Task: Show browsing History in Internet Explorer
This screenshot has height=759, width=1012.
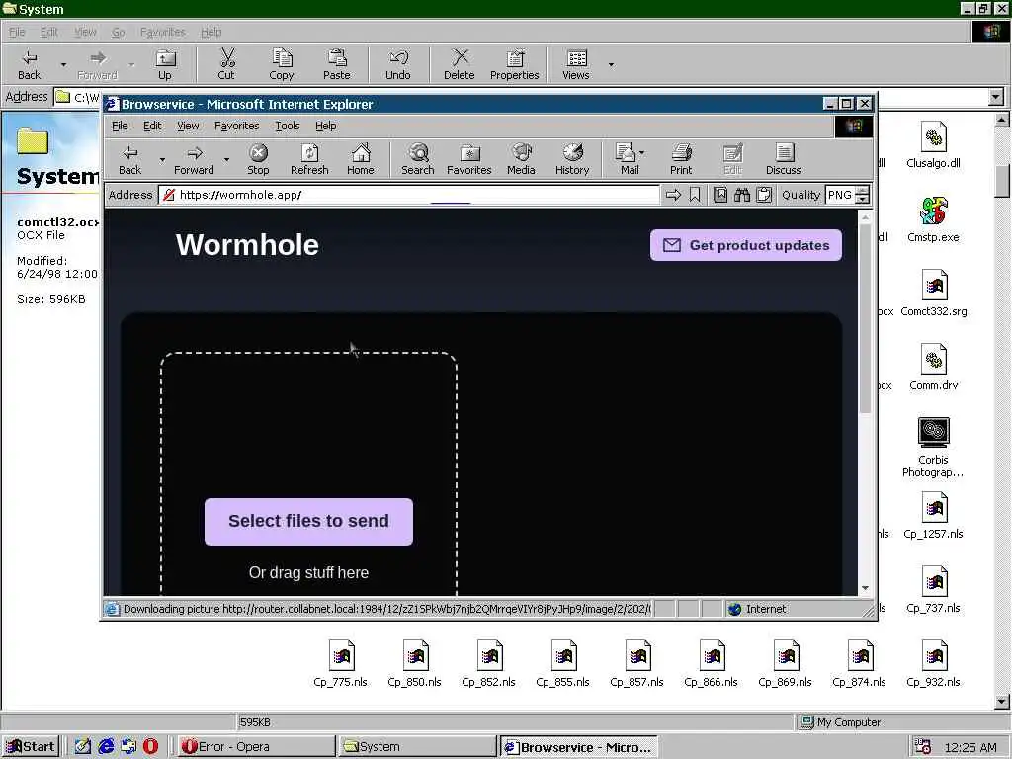Action: (572, 159)
